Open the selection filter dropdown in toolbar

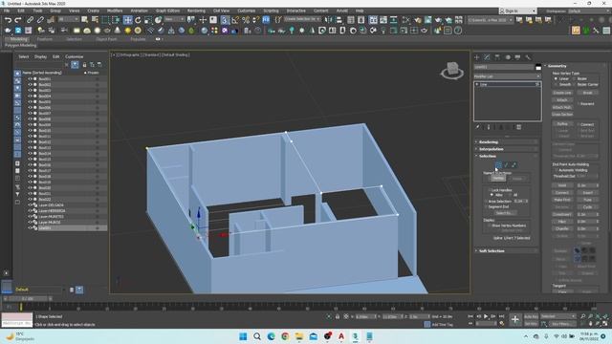[x=68, y=19]
